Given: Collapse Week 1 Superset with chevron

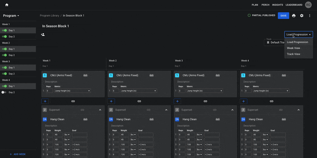Looking at the screenshot, I should point(100,110).
